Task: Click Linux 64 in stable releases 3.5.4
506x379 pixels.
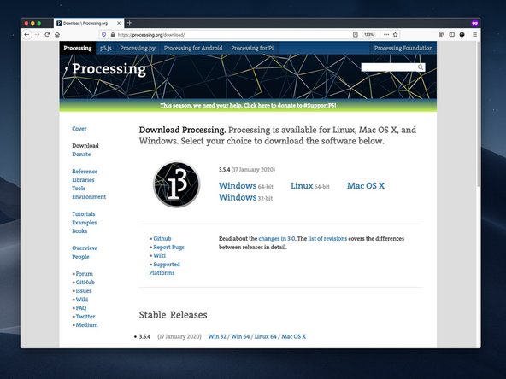Action: (x=265, y=336)
